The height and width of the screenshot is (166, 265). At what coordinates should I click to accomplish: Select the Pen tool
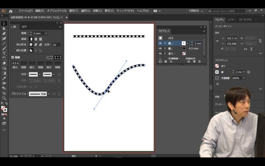coord(4,34)
